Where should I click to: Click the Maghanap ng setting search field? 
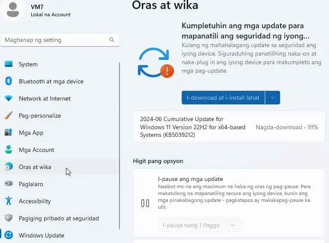(x=60, y=40)
